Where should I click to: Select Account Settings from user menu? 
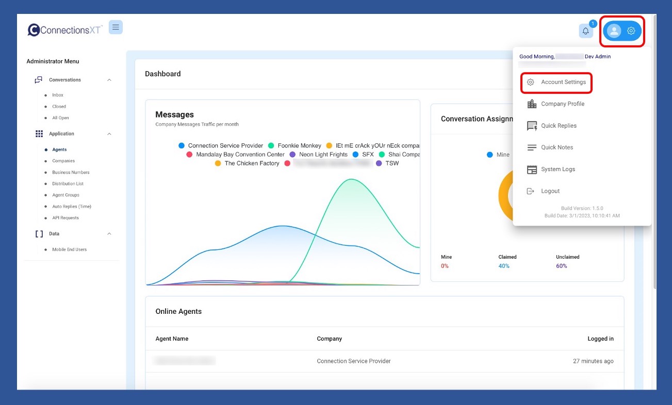pyautogui.click(x=563, y=82)
